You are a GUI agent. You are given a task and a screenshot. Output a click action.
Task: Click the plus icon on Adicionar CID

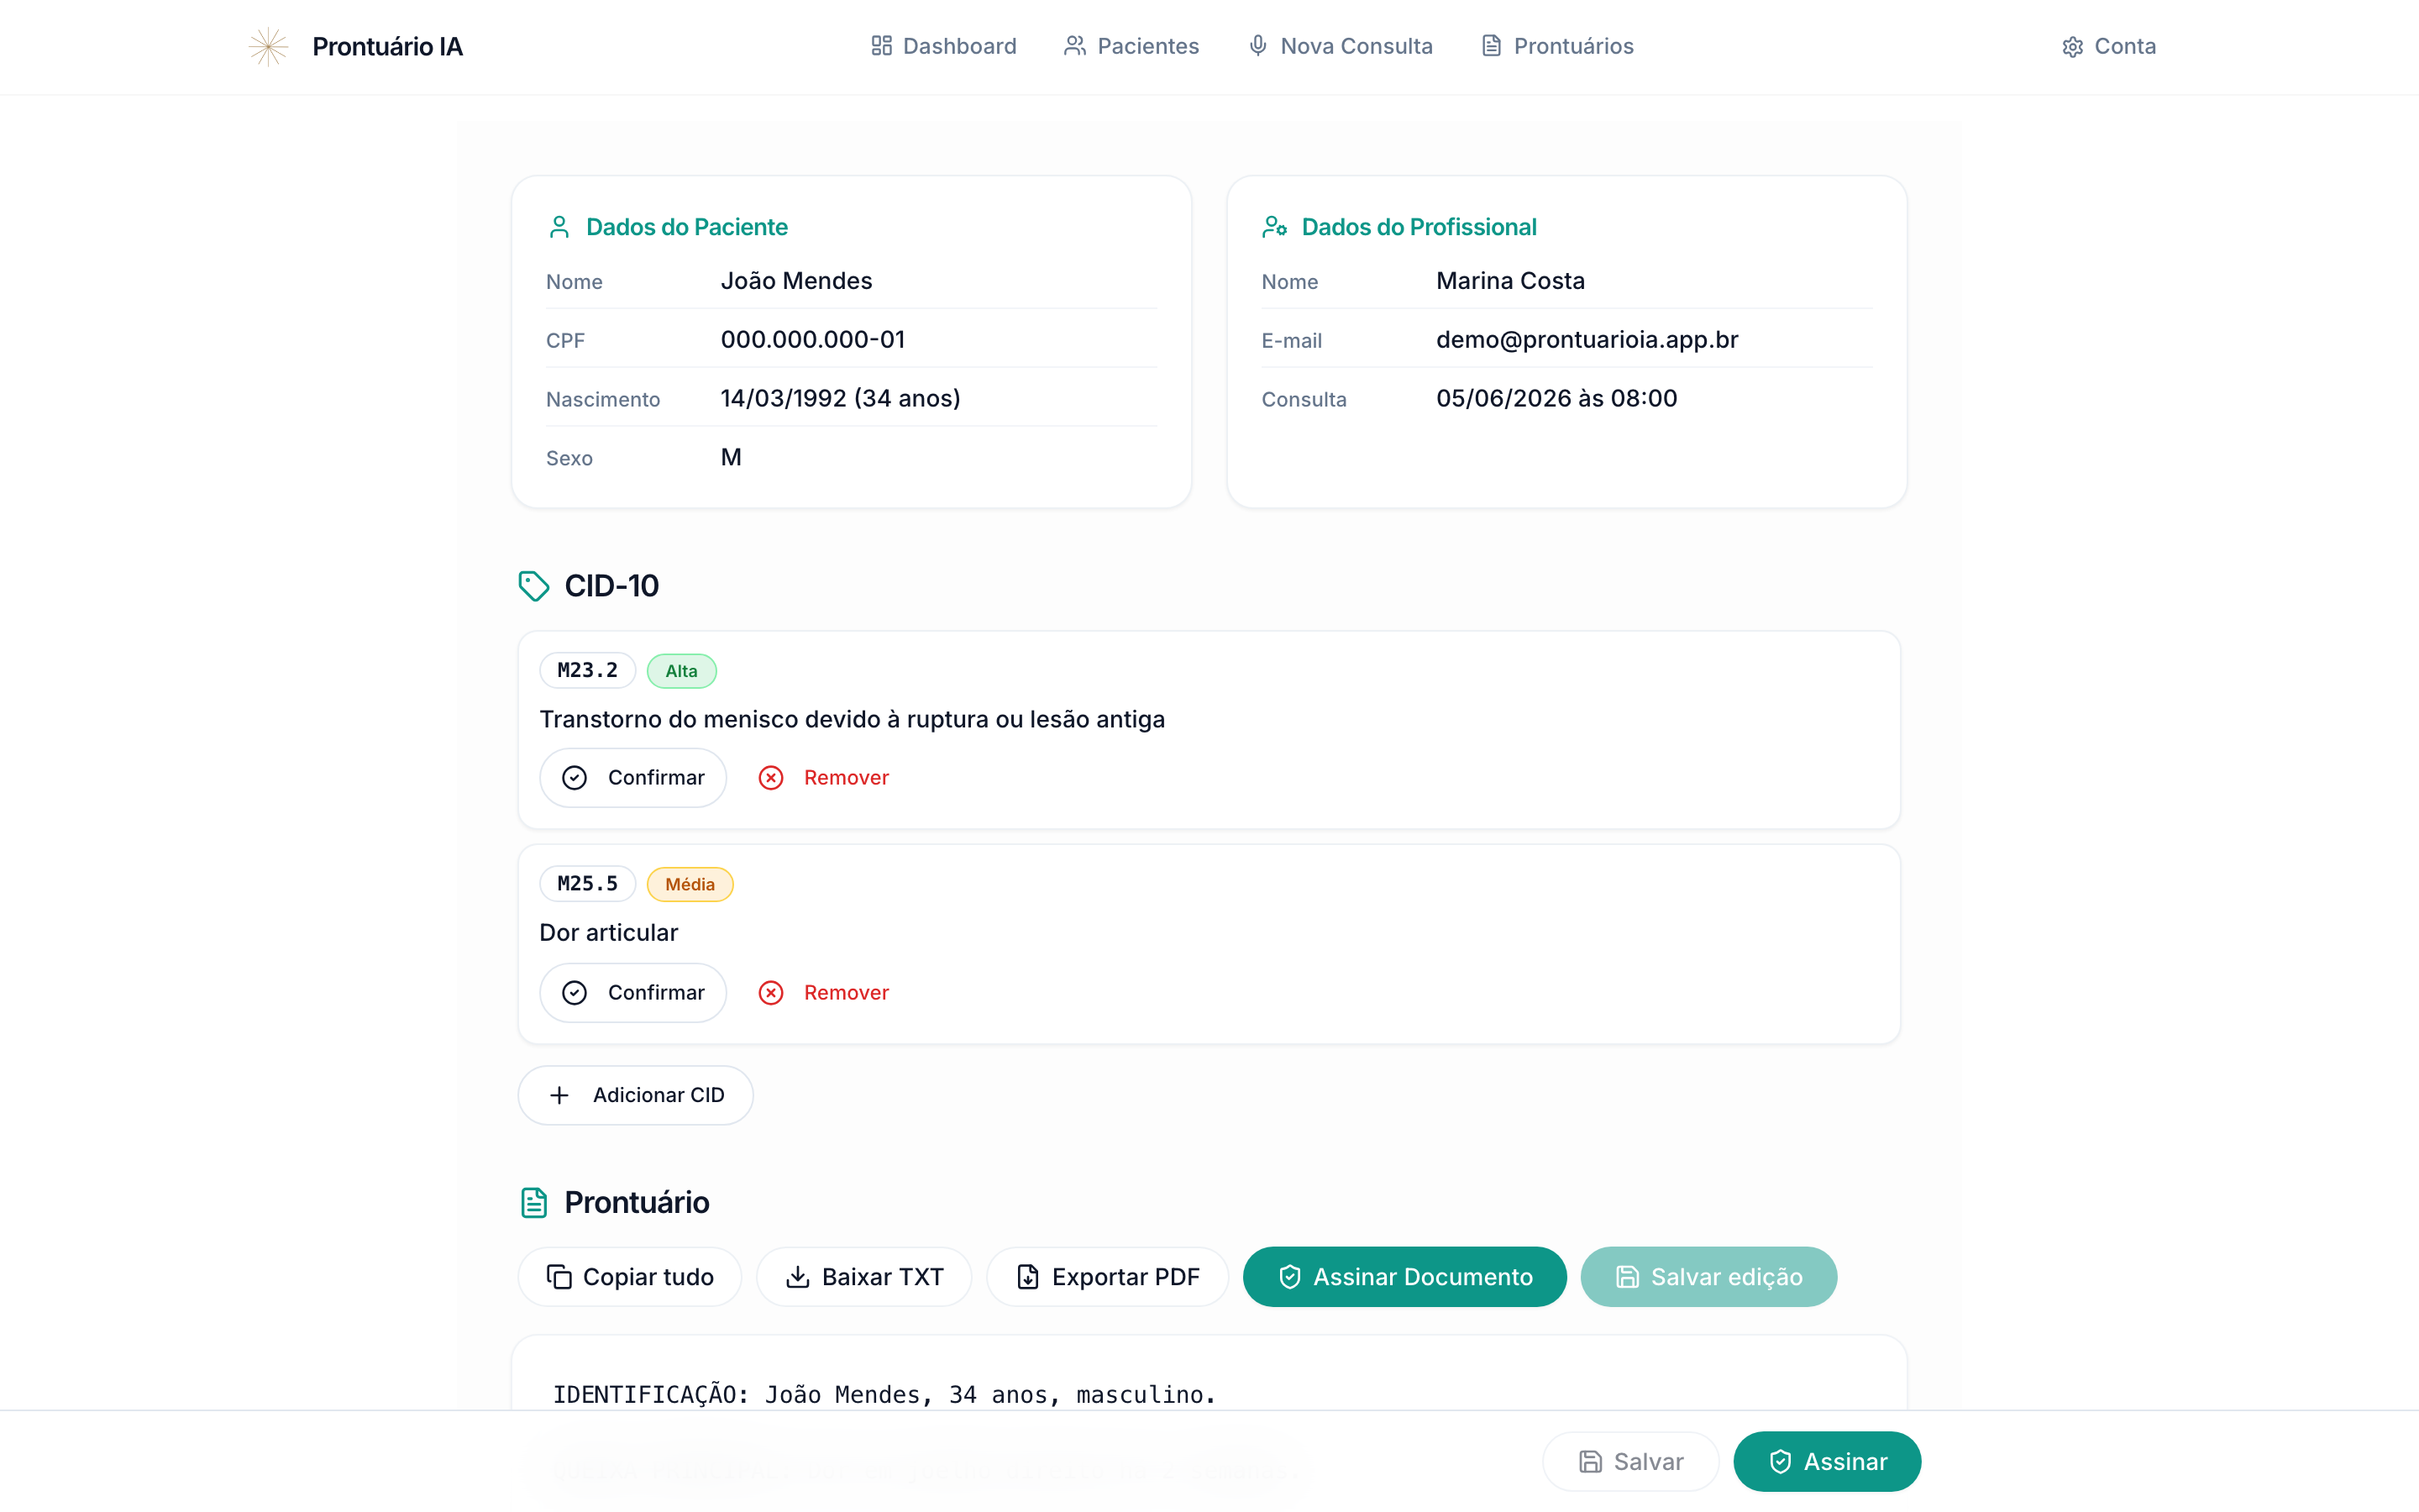(559, 1095)
